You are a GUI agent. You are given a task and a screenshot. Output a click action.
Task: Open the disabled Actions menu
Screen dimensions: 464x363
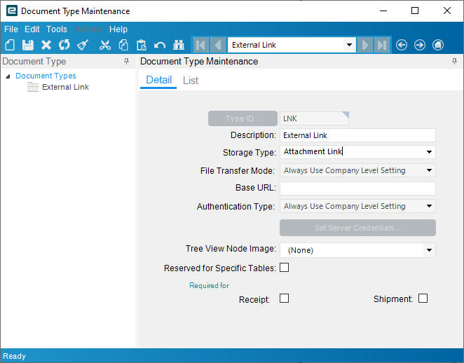pos(88,29)
